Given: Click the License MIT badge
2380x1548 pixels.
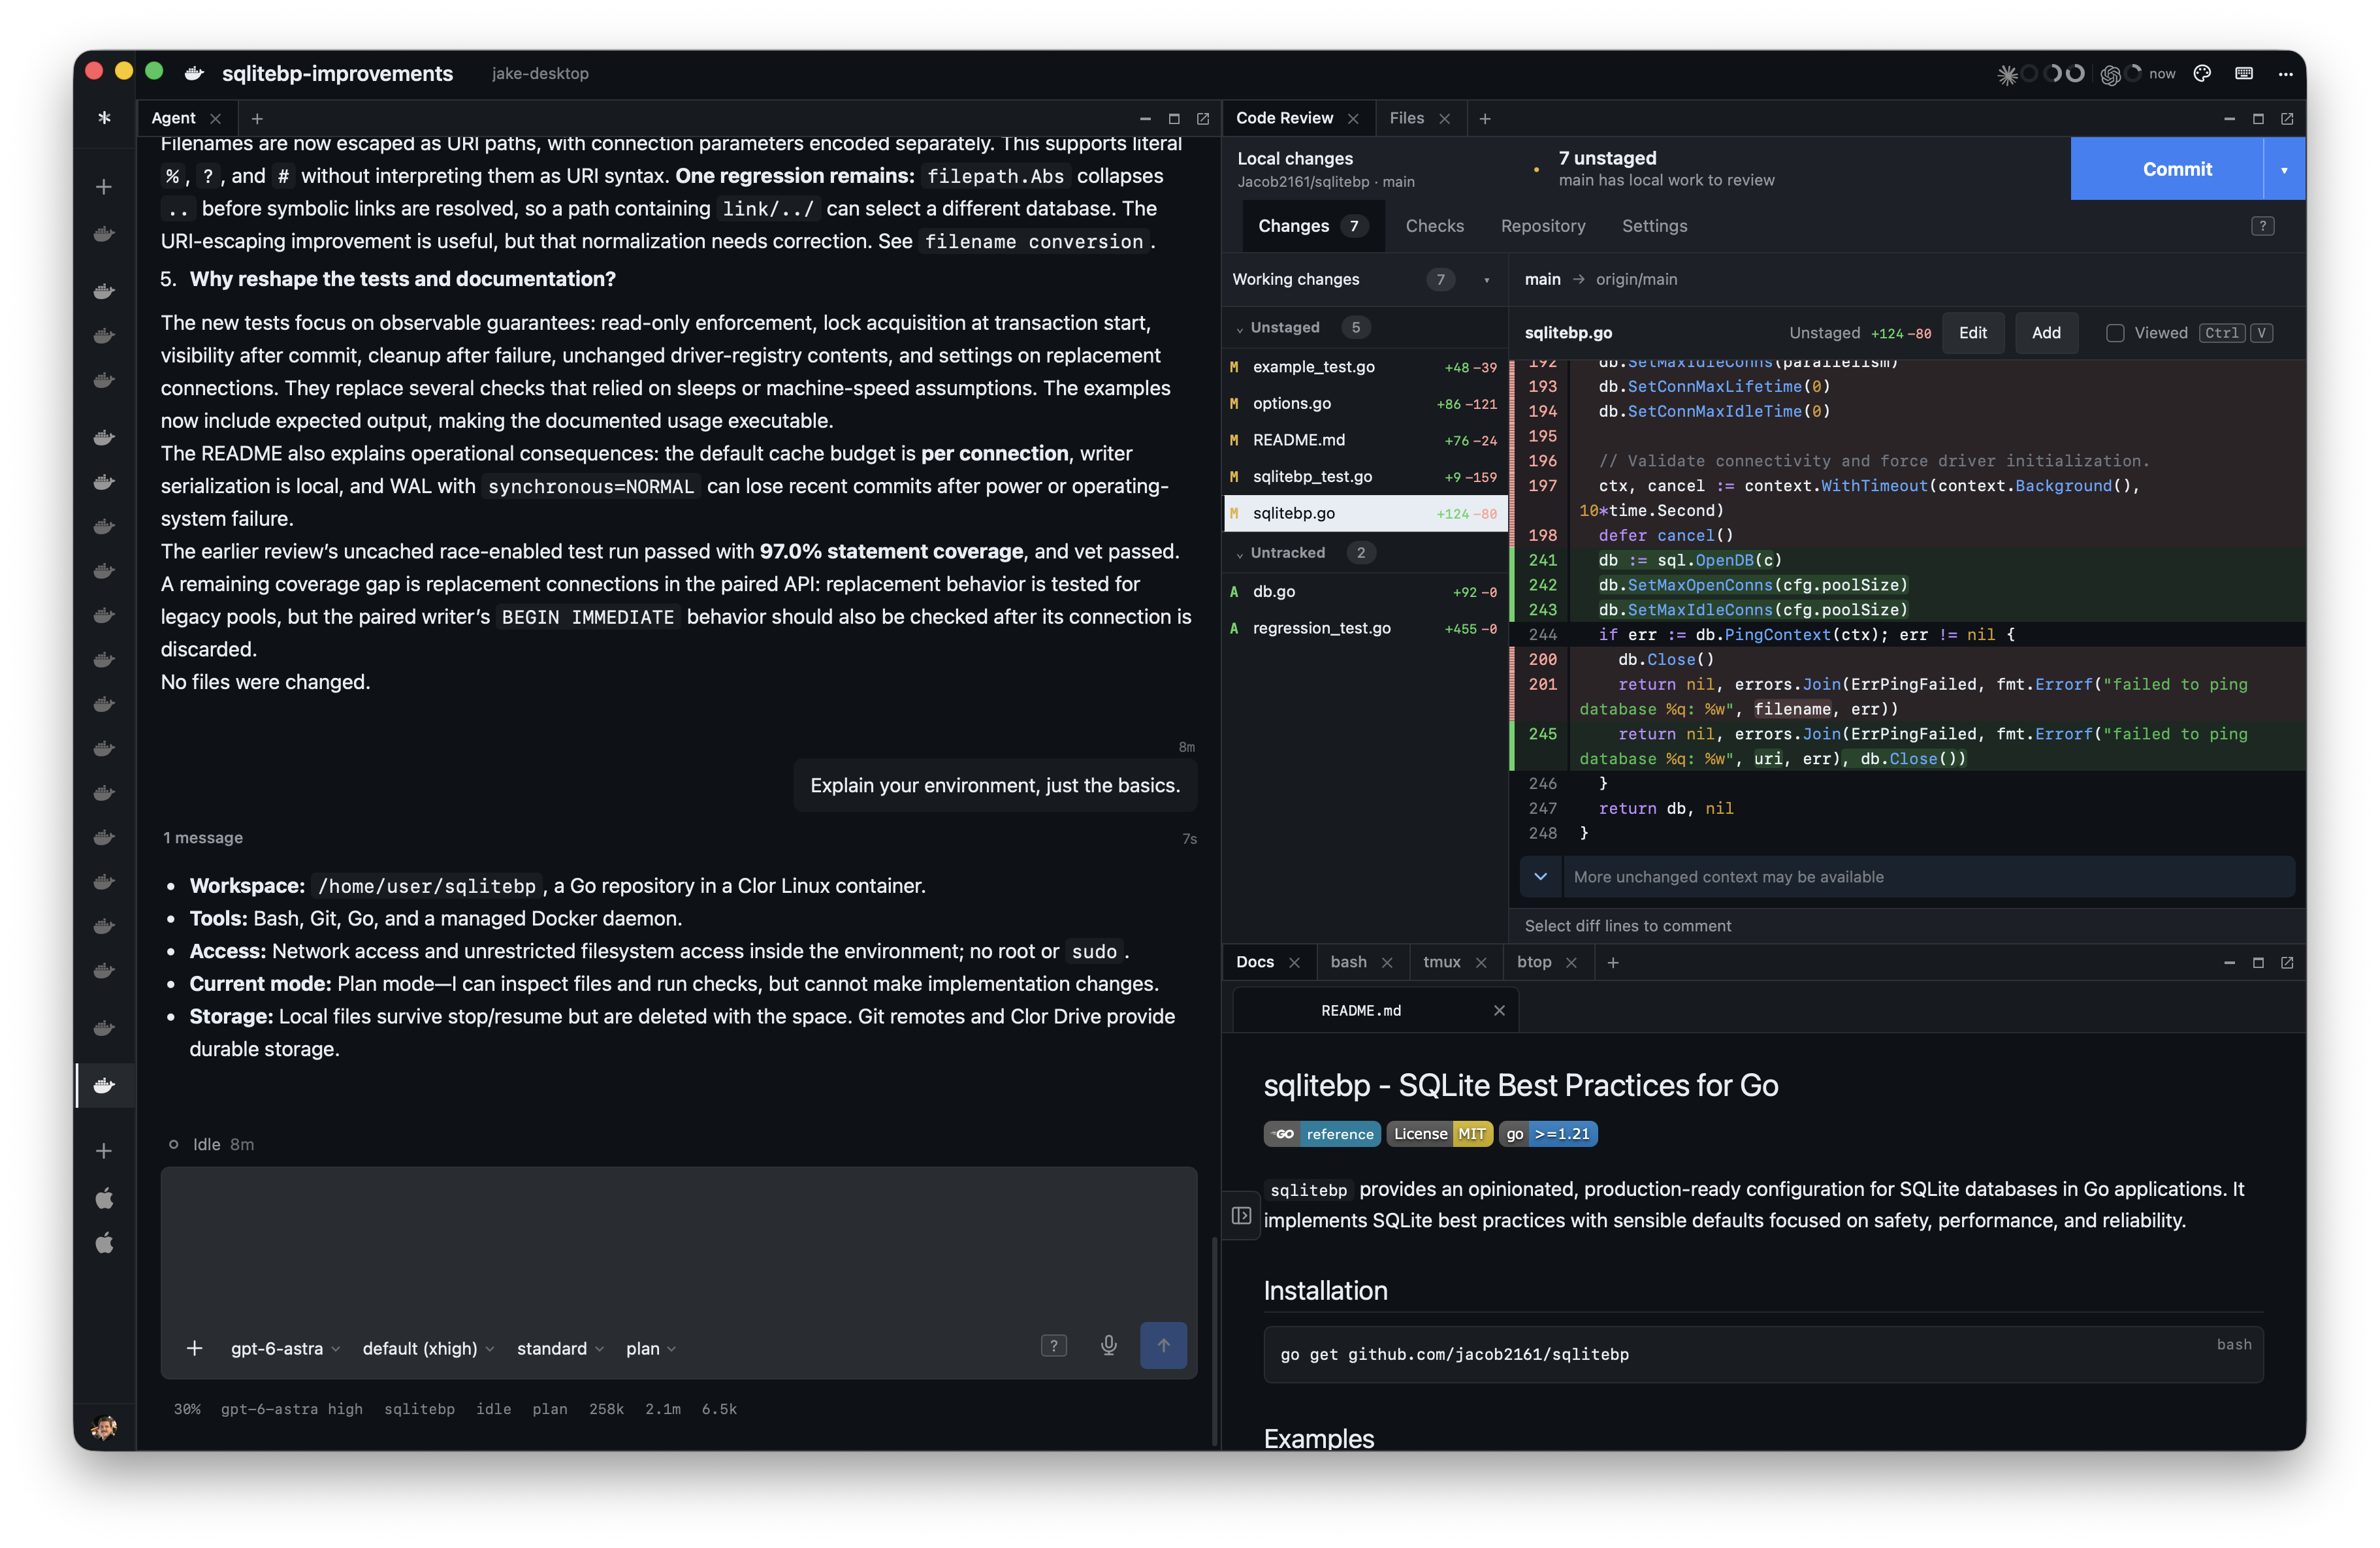Looking at the screenshot, I should point(1440,1134).
